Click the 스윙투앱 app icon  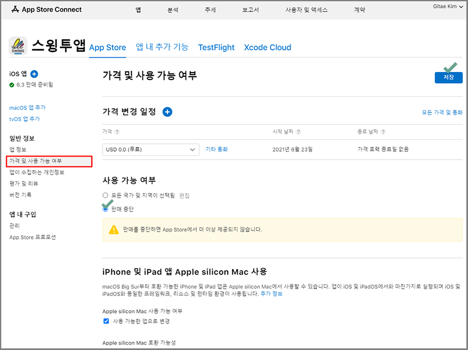(x=18, y=46)
